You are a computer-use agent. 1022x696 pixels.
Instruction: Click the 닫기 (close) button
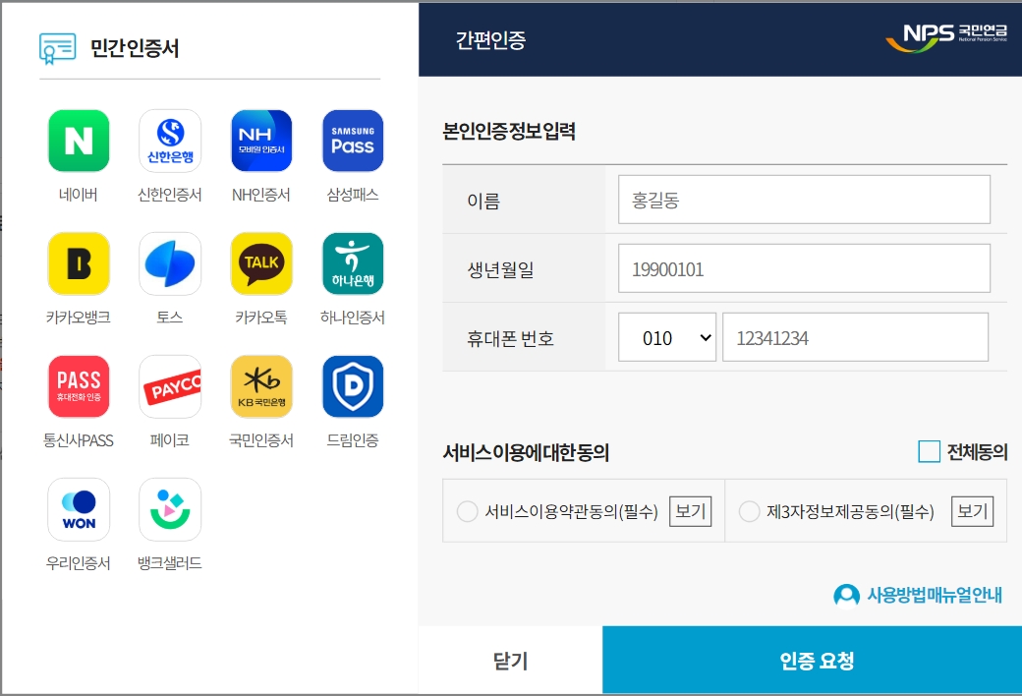[x=510, y=661]
